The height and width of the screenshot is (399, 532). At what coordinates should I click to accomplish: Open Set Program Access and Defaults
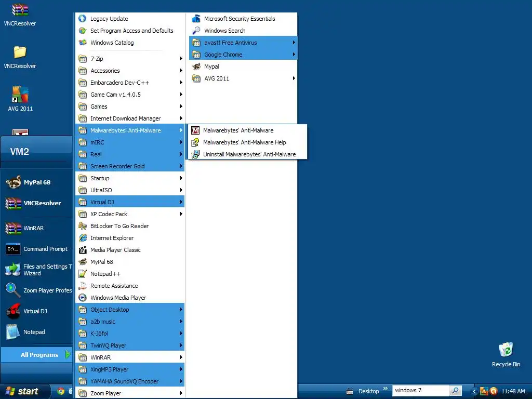coord(129,31)
